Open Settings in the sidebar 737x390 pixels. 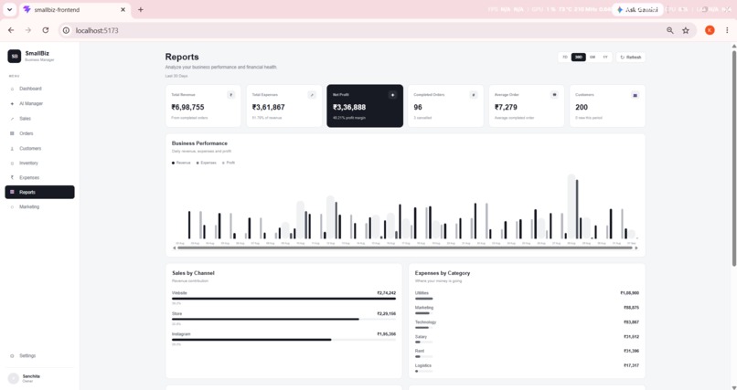[39, 355]
